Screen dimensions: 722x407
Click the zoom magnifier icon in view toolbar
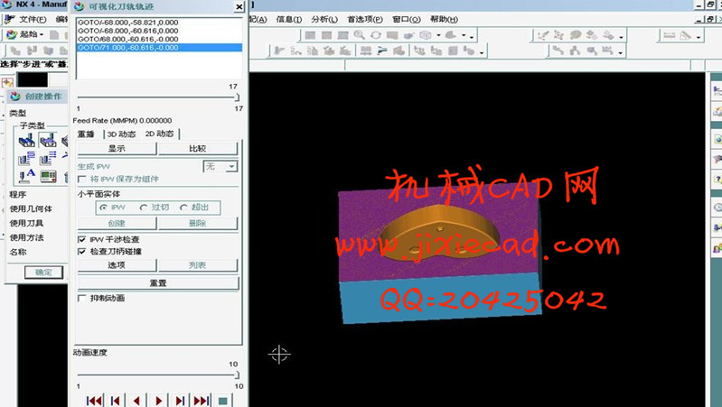tap(359, 35)
